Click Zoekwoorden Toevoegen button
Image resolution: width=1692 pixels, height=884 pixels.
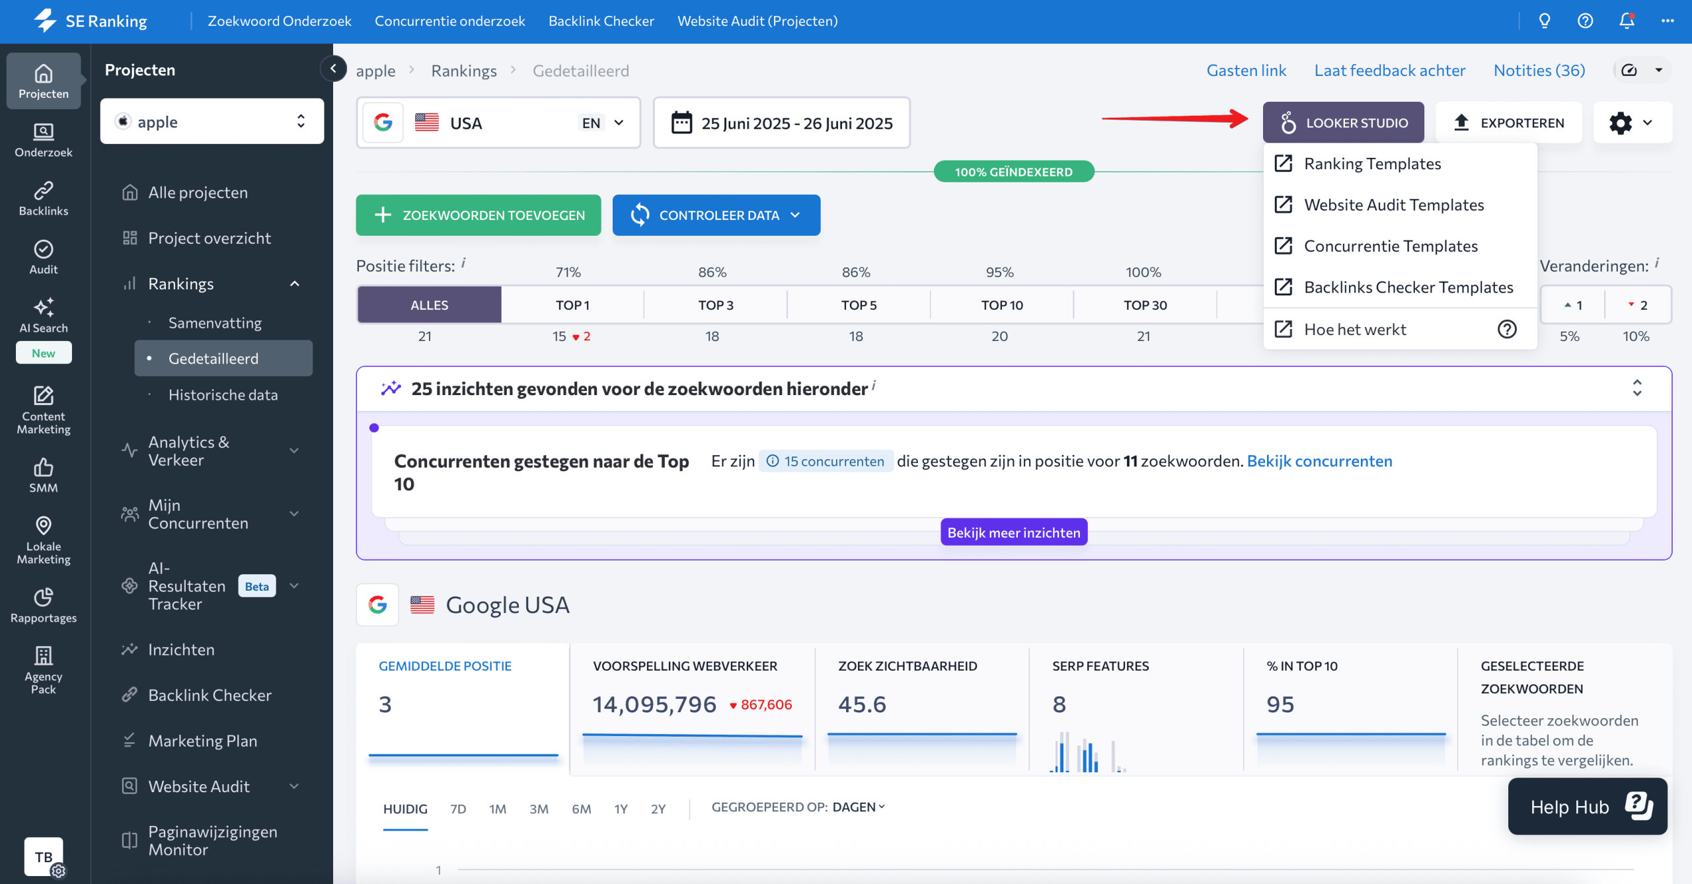(x=479, y=215)
